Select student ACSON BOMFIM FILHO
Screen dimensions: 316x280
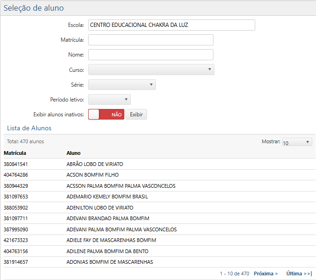point(92,175)
